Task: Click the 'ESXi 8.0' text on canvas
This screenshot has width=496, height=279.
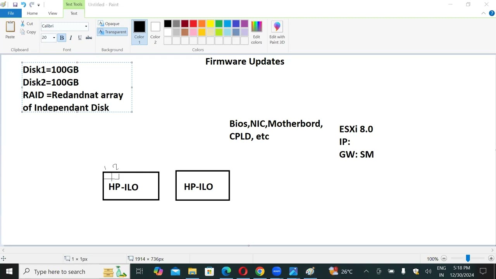Action: point(356,129)
